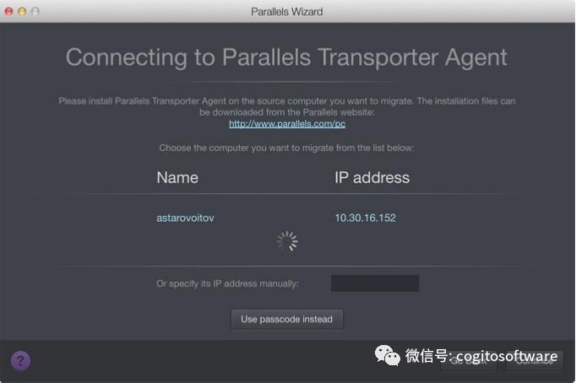
Task: Click the IP address column header
Action: coord(372,177)
